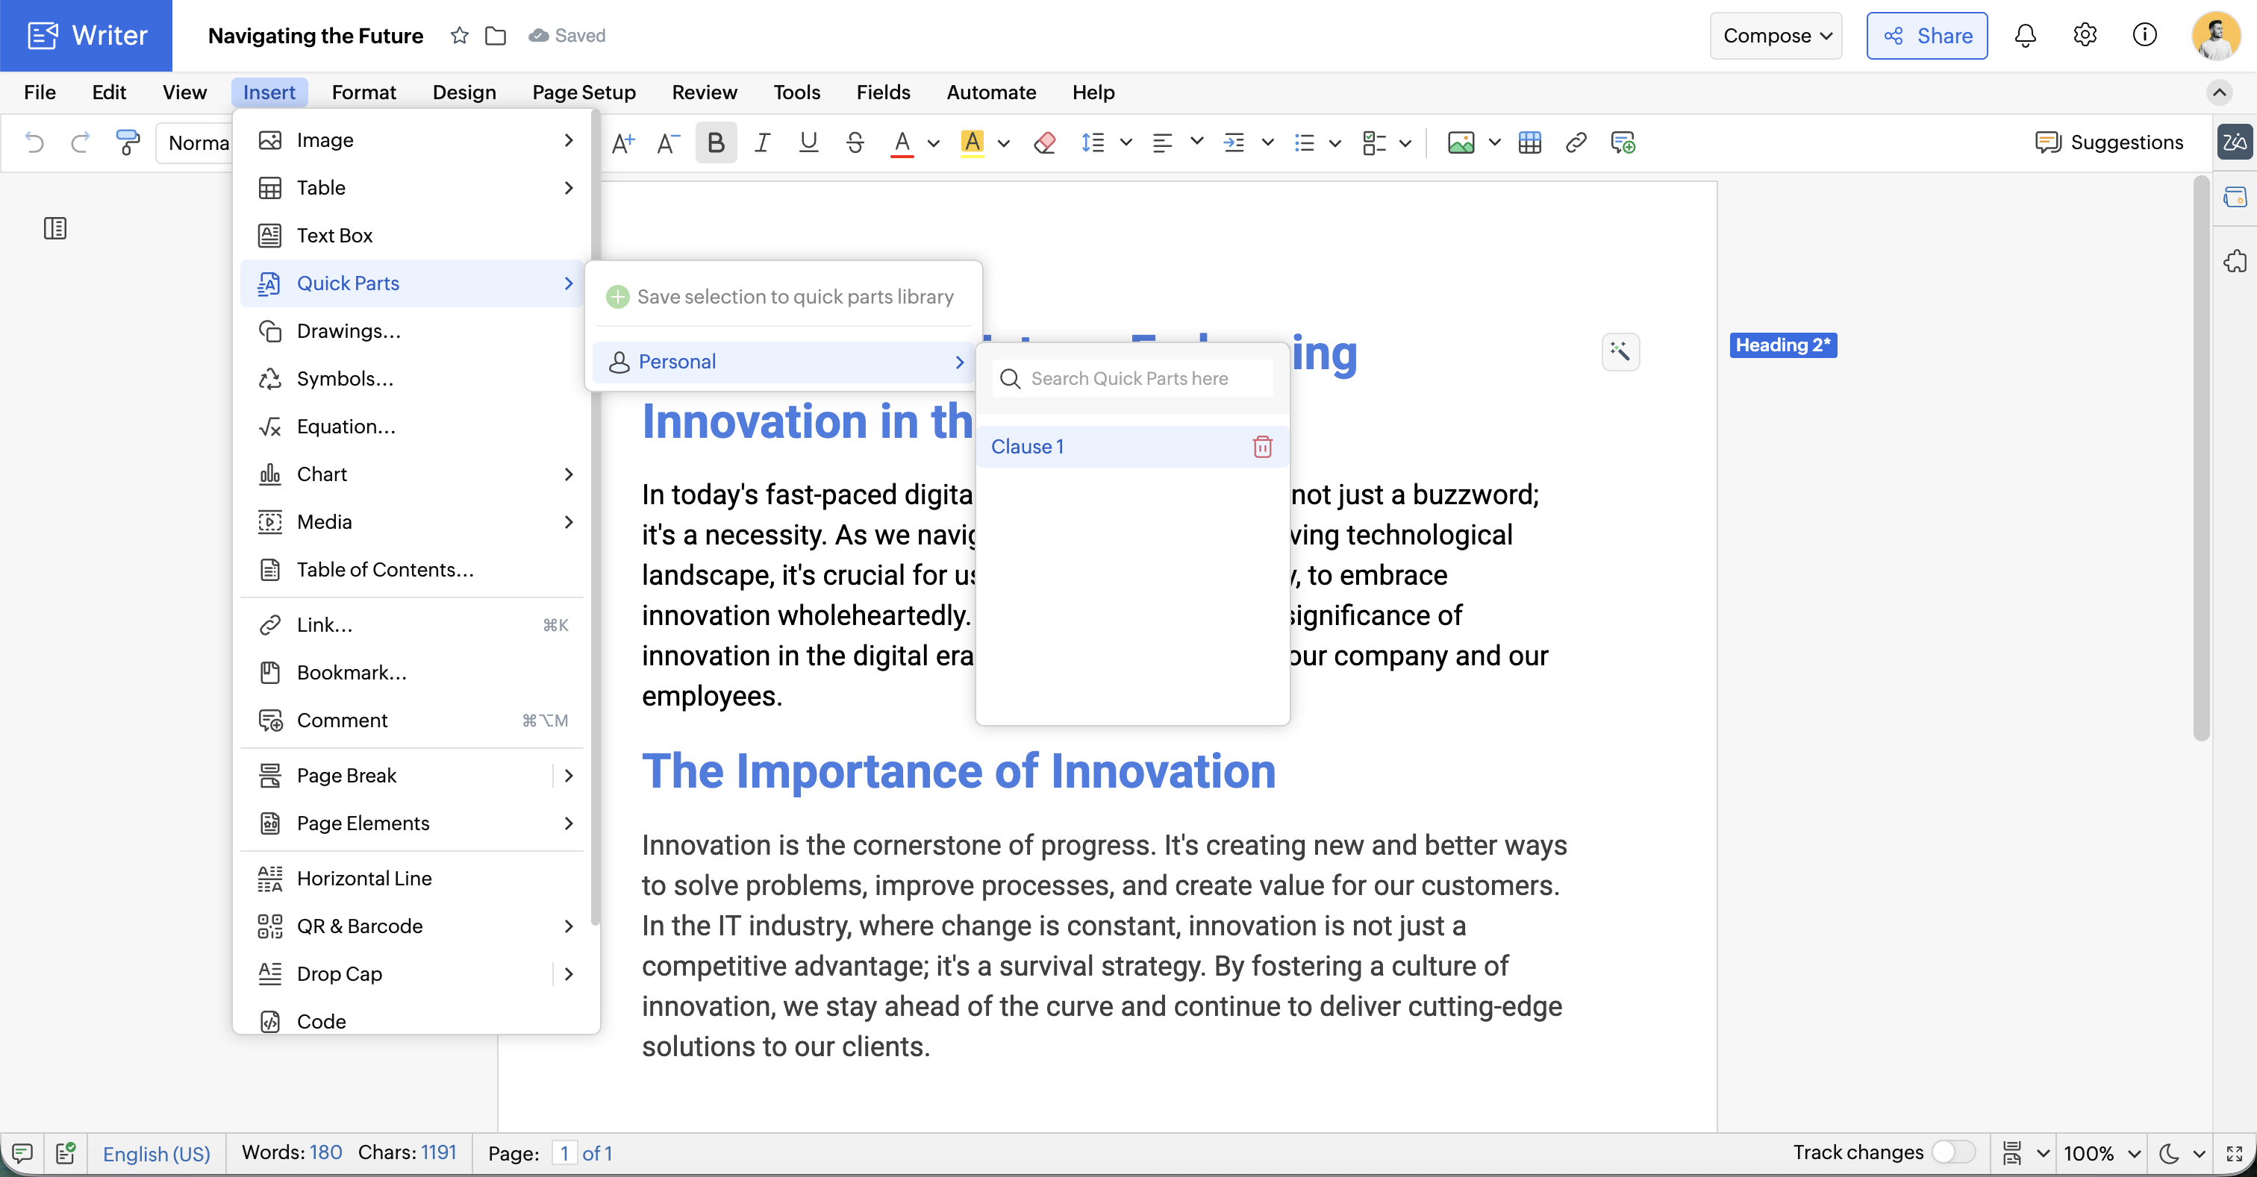Open the Compose mode dropdown
The height and width of the screenshot is (1177, 2257).
(1775, 35)
